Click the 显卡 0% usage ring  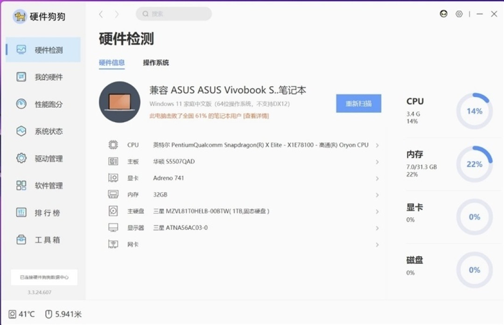pyautogui.click(x=475, y=217)
